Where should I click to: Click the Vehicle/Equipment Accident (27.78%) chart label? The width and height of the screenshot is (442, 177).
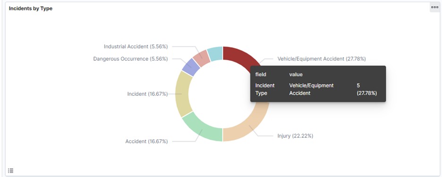coord(322,59)
